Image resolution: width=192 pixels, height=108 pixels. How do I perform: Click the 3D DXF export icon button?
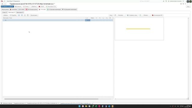[x=41, y=7]
